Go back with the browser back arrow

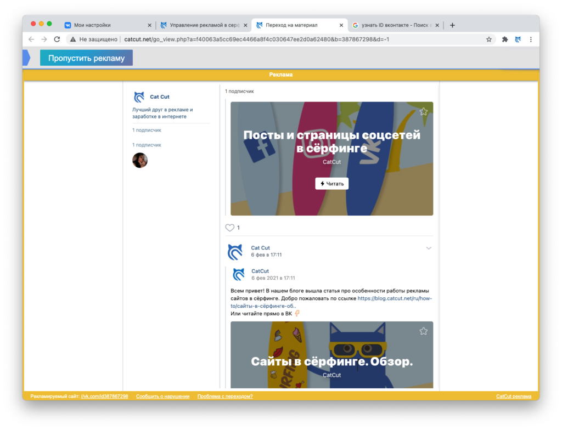tap(31, 39)
